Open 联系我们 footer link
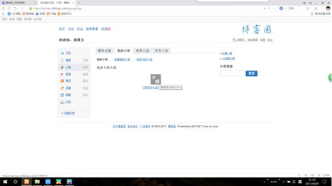332x186 pixels. (x=133, y=126)
